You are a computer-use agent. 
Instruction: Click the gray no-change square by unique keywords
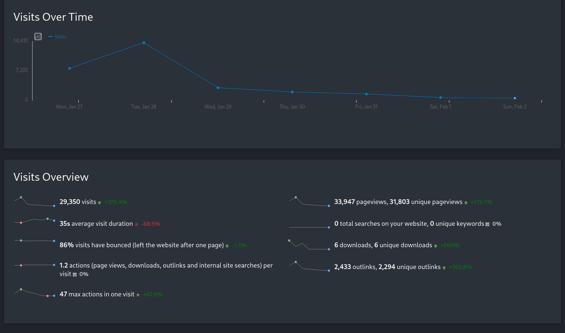point(487,224)
